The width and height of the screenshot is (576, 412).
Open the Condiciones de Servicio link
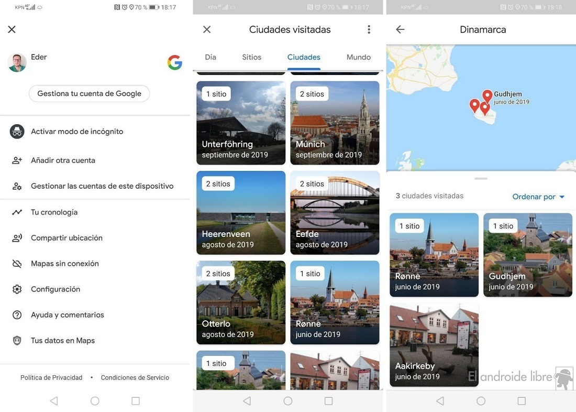click(x=135, y=377)
